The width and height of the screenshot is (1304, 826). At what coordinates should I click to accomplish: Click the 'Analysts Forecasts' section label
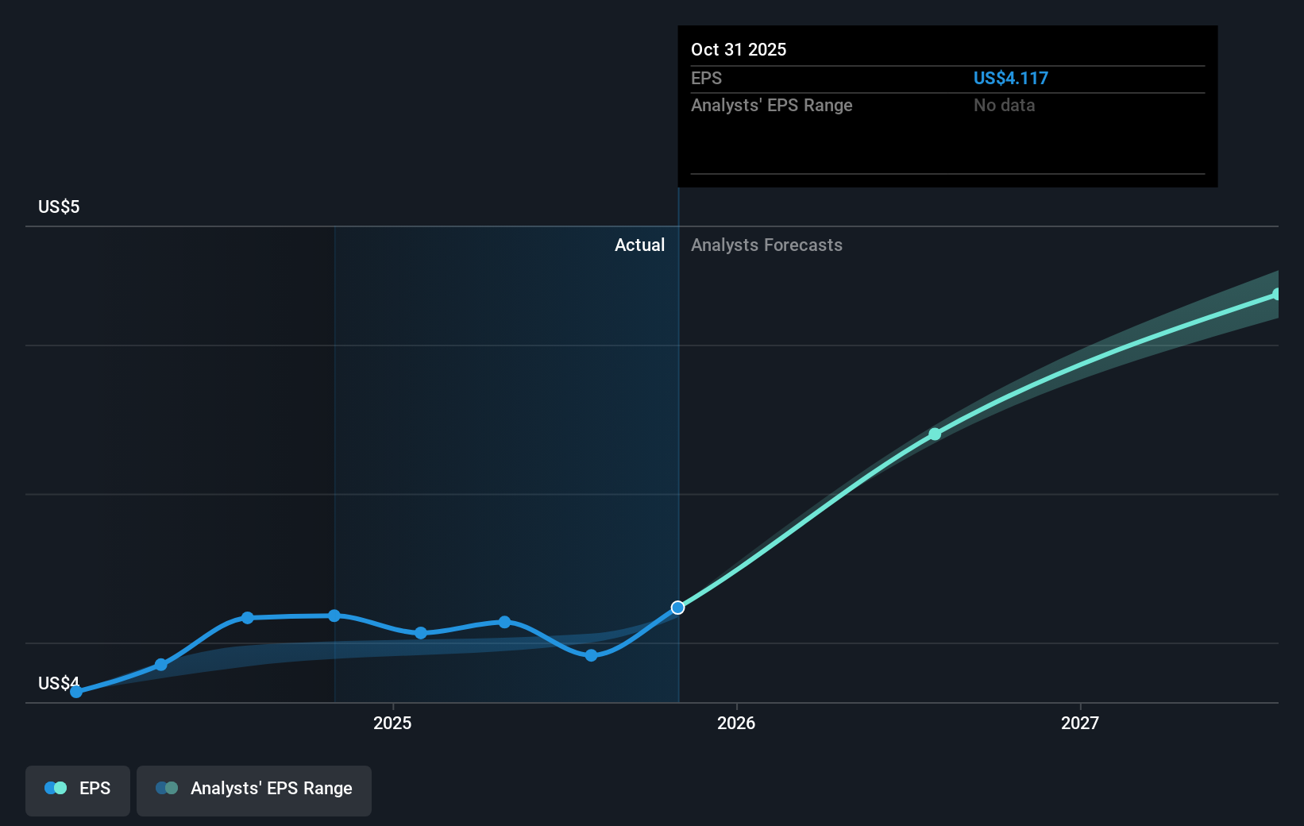click(766, 245)
